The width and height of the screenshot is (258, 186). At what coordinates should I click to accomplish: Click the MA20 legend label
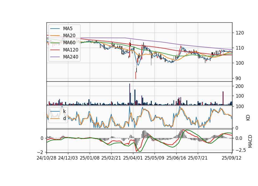click(x=69, y=36)
